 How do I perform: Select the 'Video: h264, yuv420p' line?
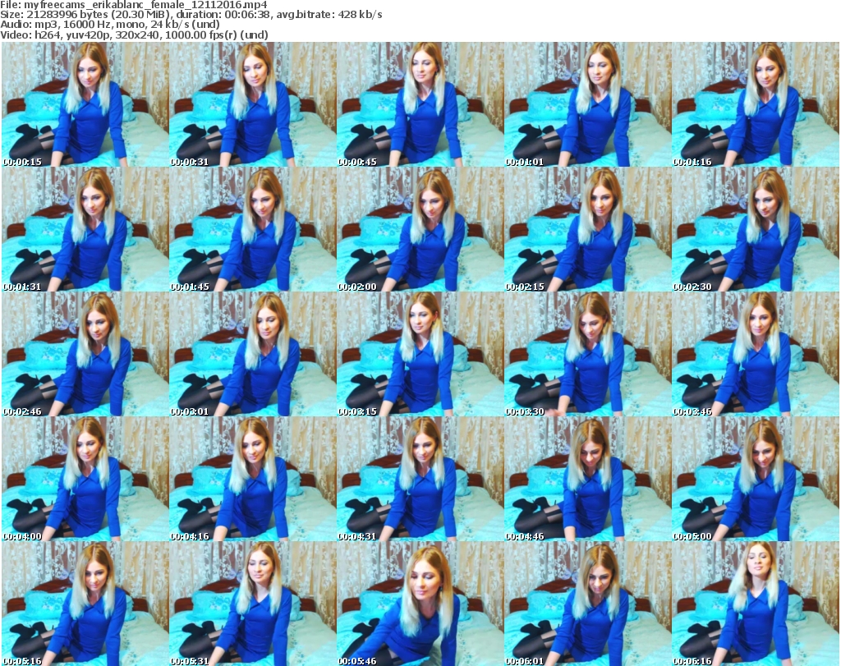[134, 34]
